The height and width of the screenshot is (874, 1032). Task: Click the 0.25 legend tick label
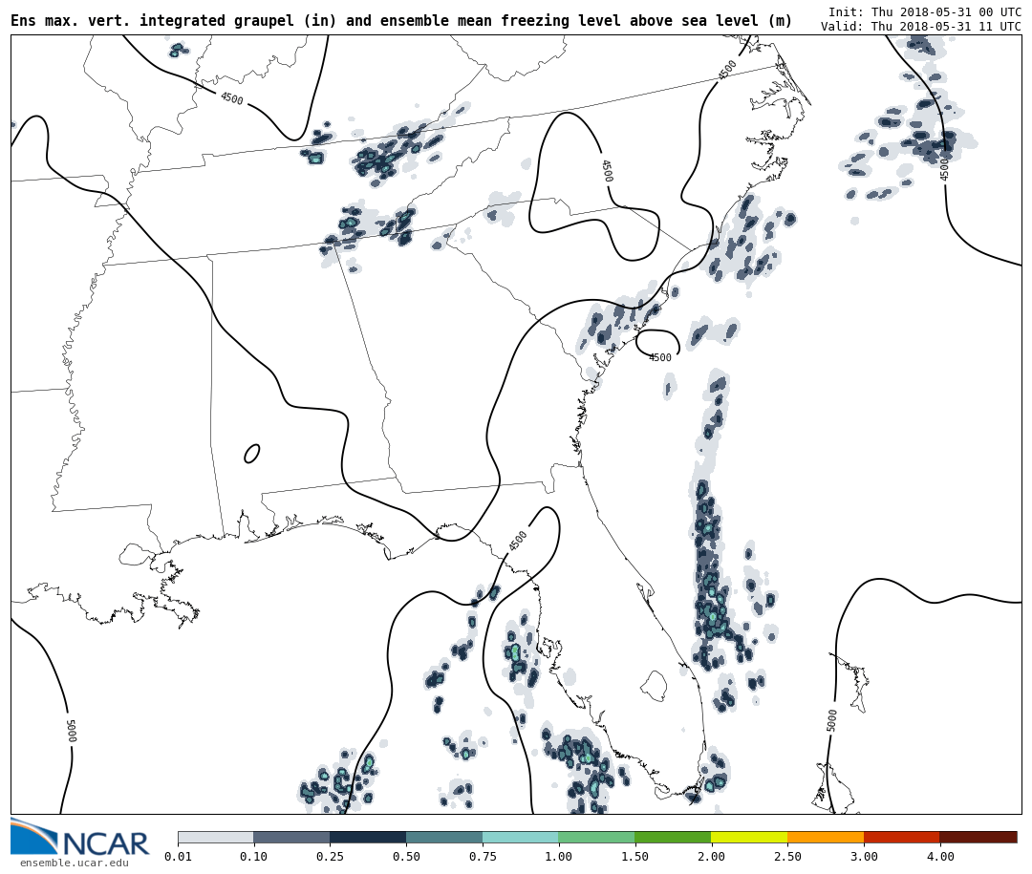point(330,857)
